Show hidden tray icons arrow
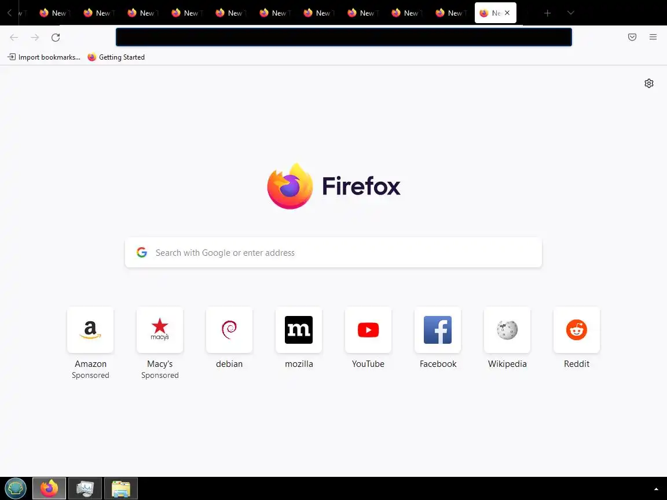Image resolution: width=667 pixels, height=500 pixels. pos(656,490)
